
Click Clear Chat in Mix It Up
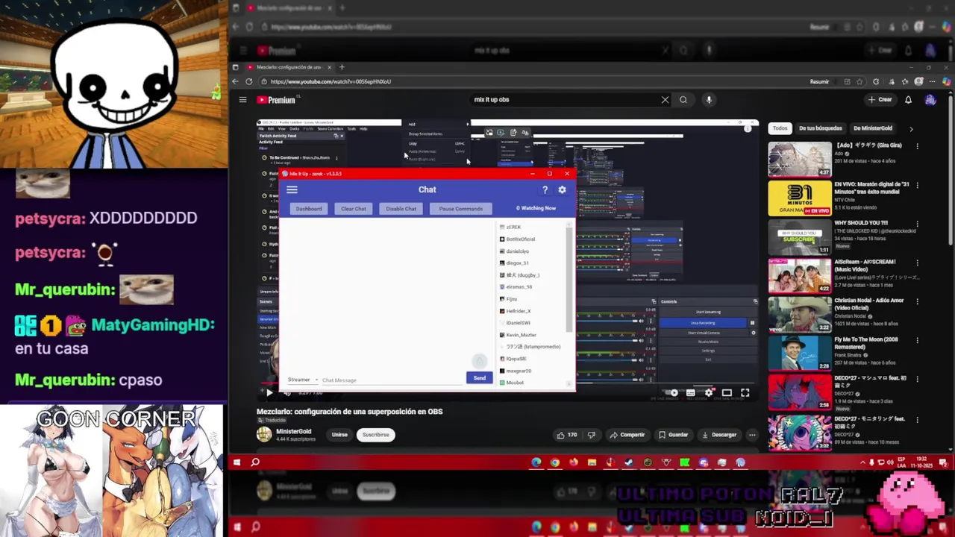tap(354, 209)
